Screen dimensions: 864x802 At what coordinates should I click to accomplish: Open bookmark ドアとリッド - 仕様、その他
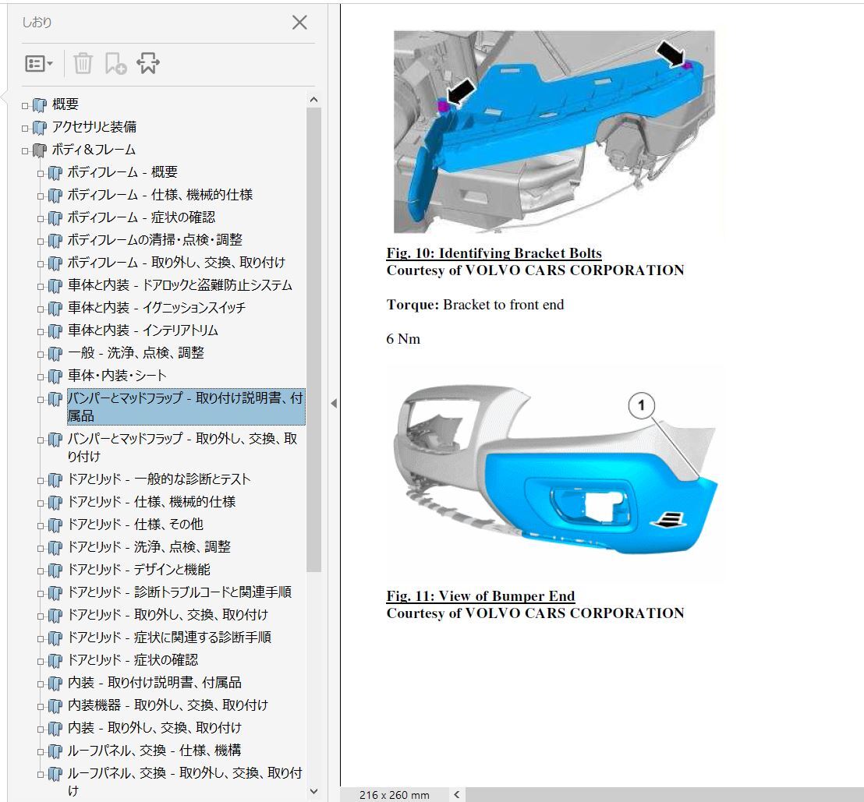135,525
